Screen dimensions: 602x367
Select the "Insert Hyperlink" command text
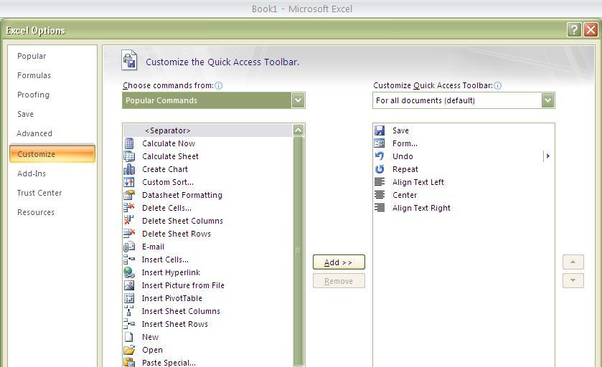click(171, 272)
